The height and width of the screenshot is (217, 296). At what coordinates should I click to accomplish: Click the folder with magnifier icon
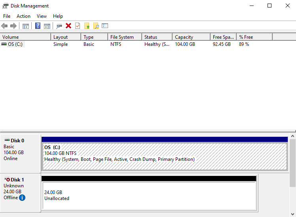96,26
